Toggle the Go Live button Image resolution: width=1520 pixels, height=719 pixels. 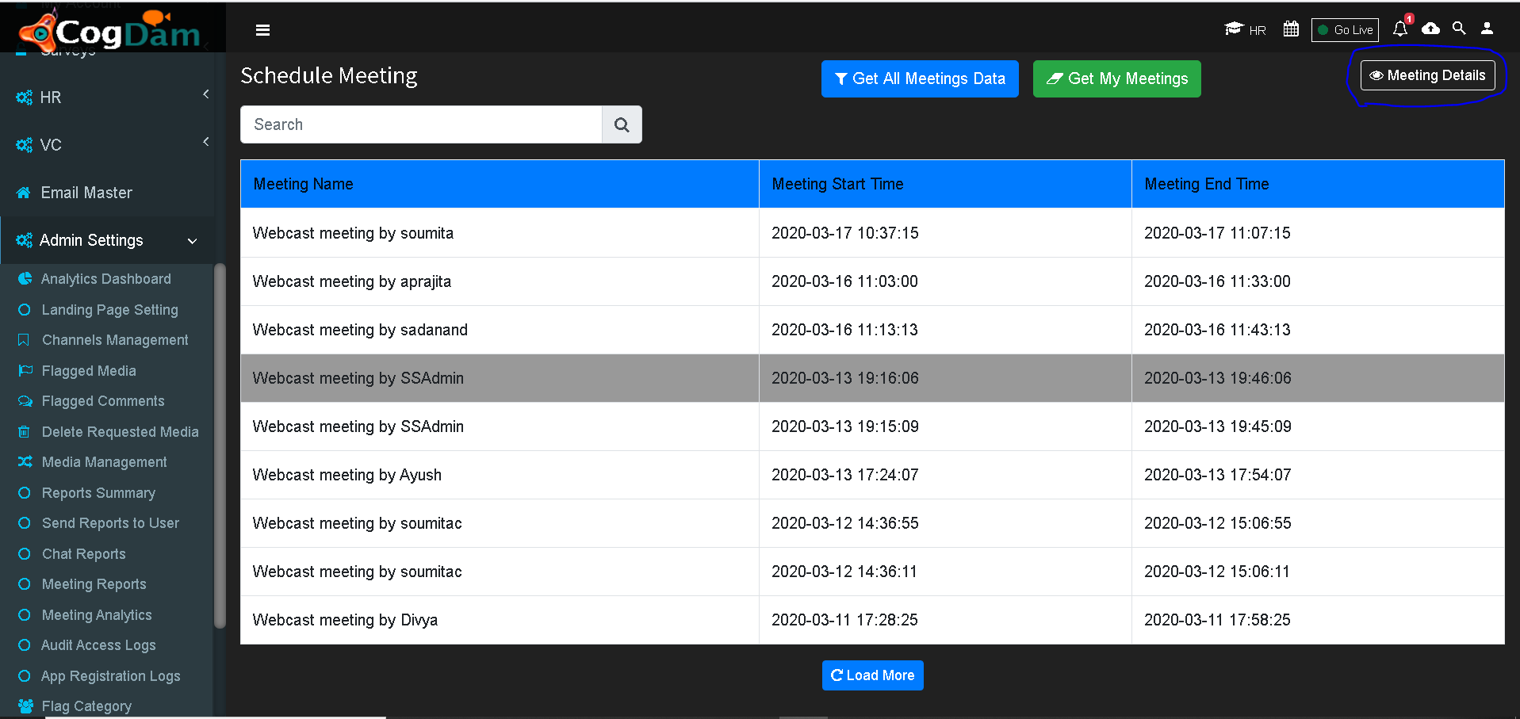click(x=1345, y=30)
